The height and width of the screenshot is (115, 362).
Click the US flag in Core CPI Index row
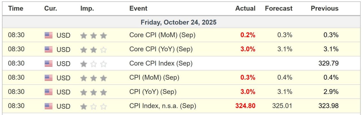tap(49, 64)
